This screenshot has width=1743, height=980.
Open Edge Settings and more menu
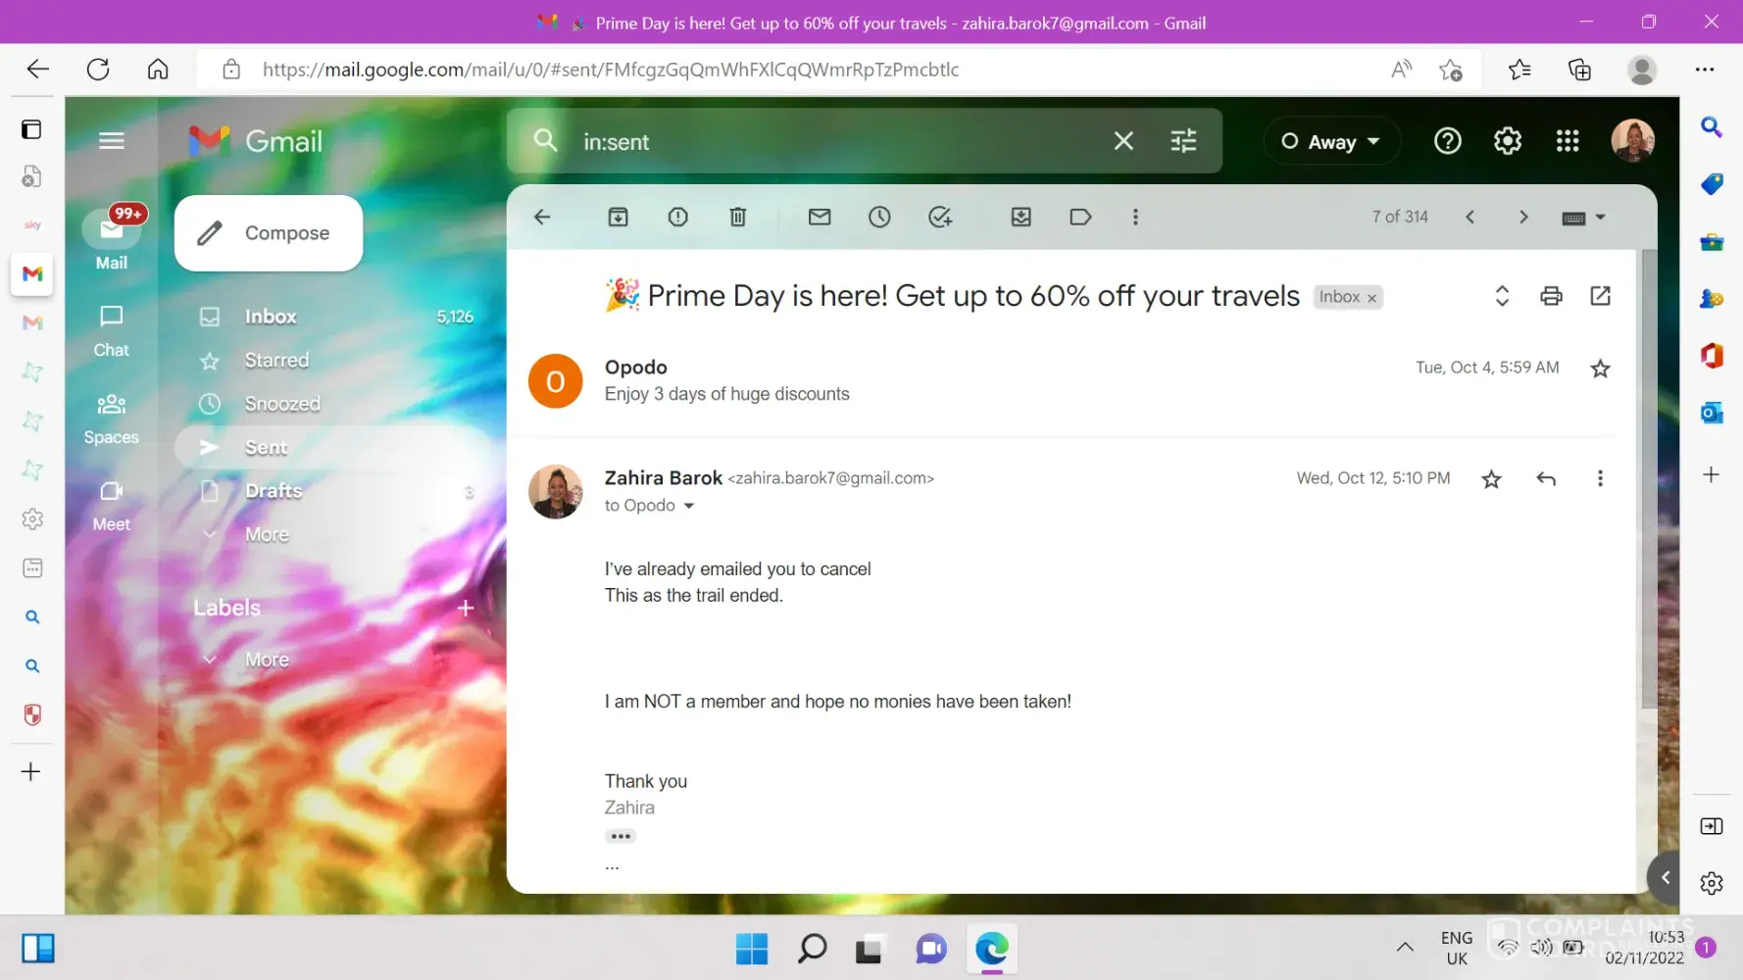pyautogui.click(x=1705, y=70)
